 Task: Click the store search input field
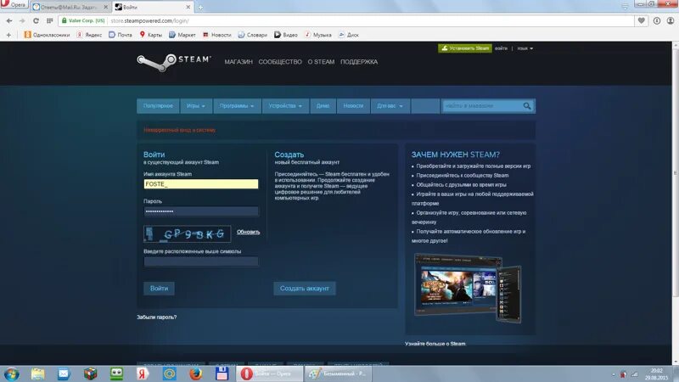tap(482, 106)
